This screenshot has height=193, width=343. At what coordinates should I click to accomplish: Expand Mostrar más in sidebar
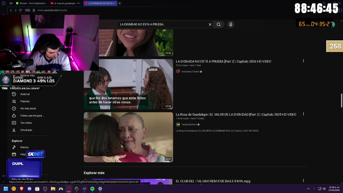pos(27,76)
